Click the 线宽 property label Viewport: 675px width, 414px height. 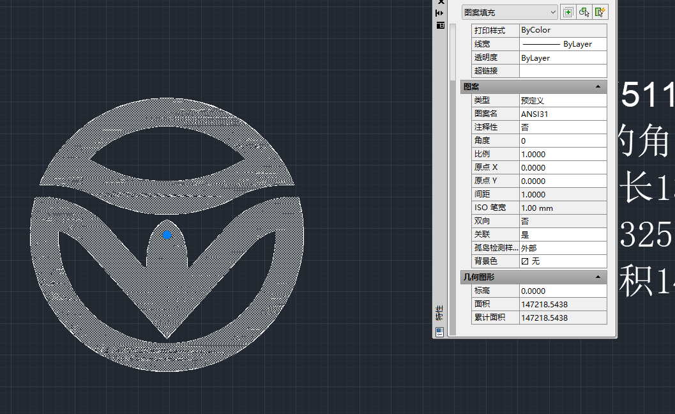[x=496, y=44]
